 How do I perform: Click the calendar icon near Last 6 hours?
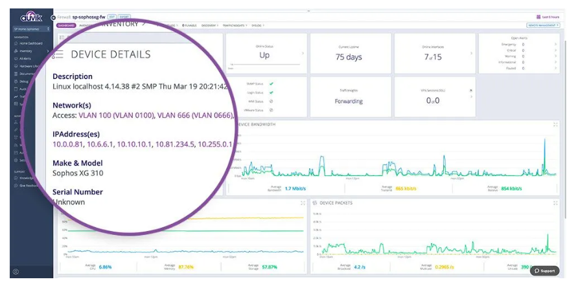[538, 17]
